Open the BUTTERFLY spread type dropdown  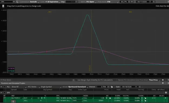(17, 98)
